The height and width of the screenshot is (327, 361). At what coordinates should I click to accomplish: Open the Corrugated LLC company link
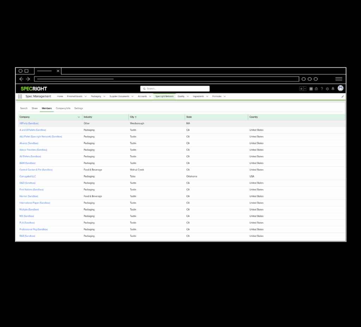tap(27, 176)
